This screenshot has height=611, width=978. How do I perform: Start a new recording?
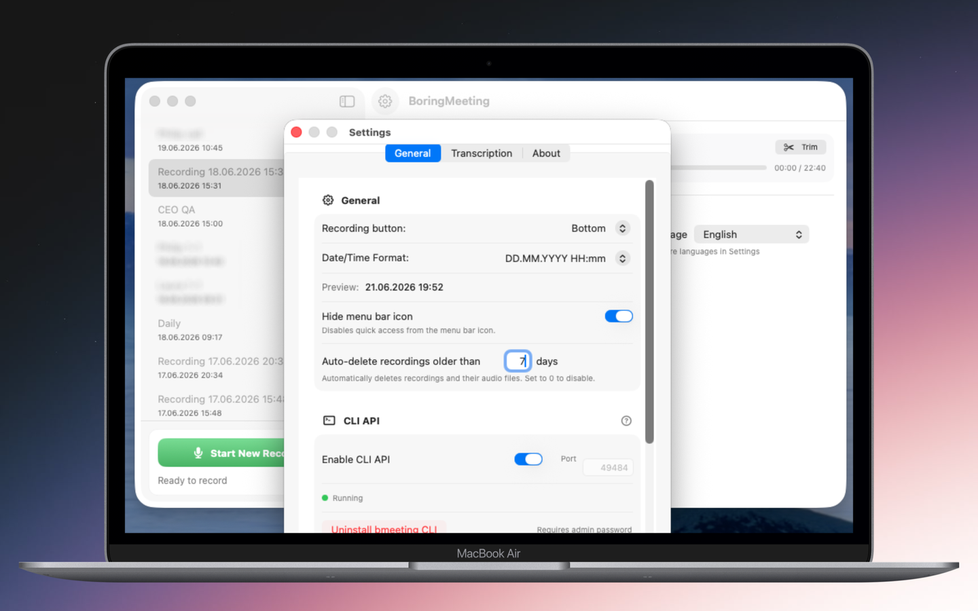[221, 453]
